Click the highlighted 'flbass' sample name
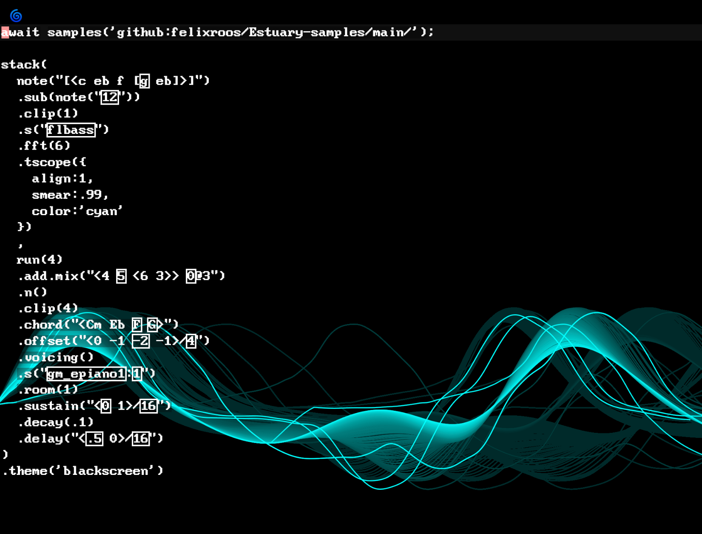 [71, 130]
